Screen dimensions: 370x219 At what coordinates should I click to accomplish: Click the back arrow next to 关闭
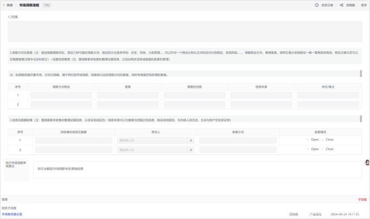3,5
